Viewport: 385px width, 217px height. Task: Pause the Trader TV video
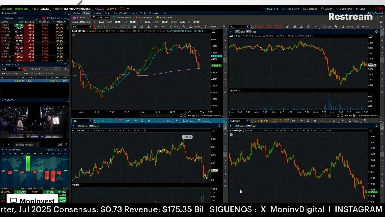(4, 144)
